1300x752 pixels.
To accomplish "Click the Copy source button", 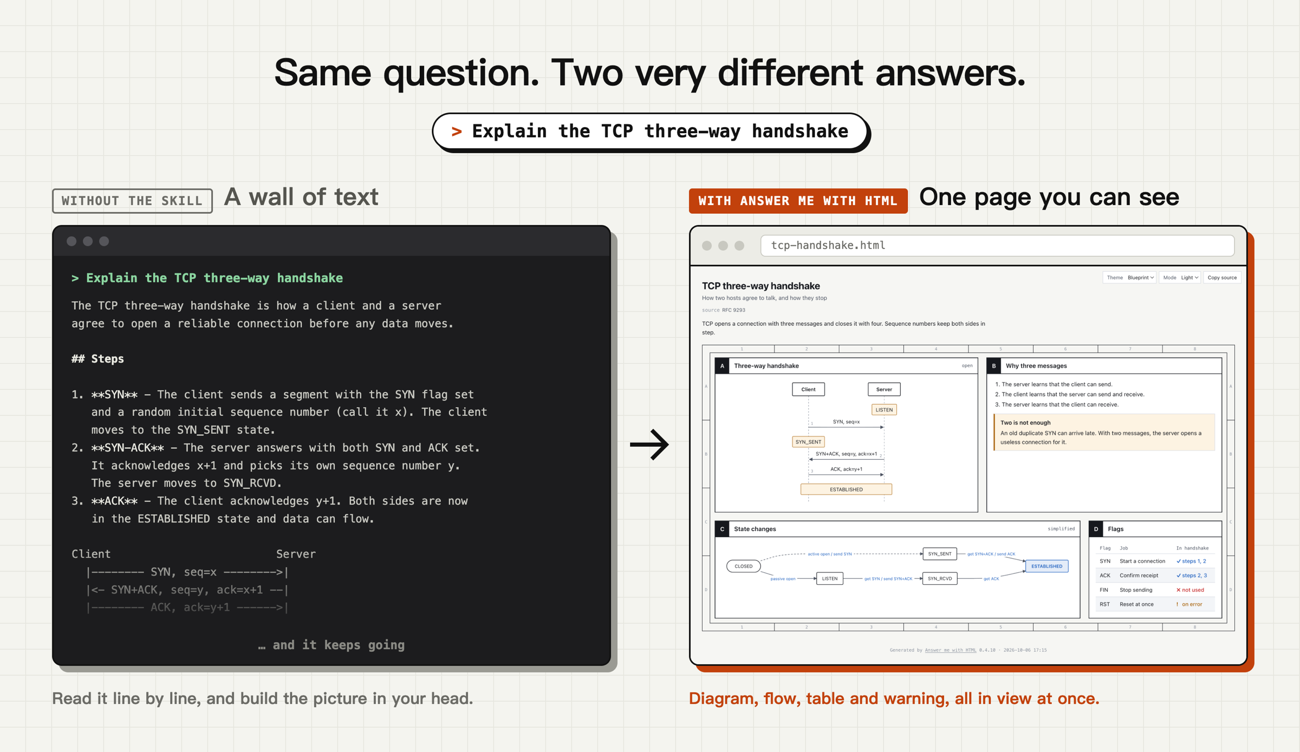I will [x=1222, y=278].
